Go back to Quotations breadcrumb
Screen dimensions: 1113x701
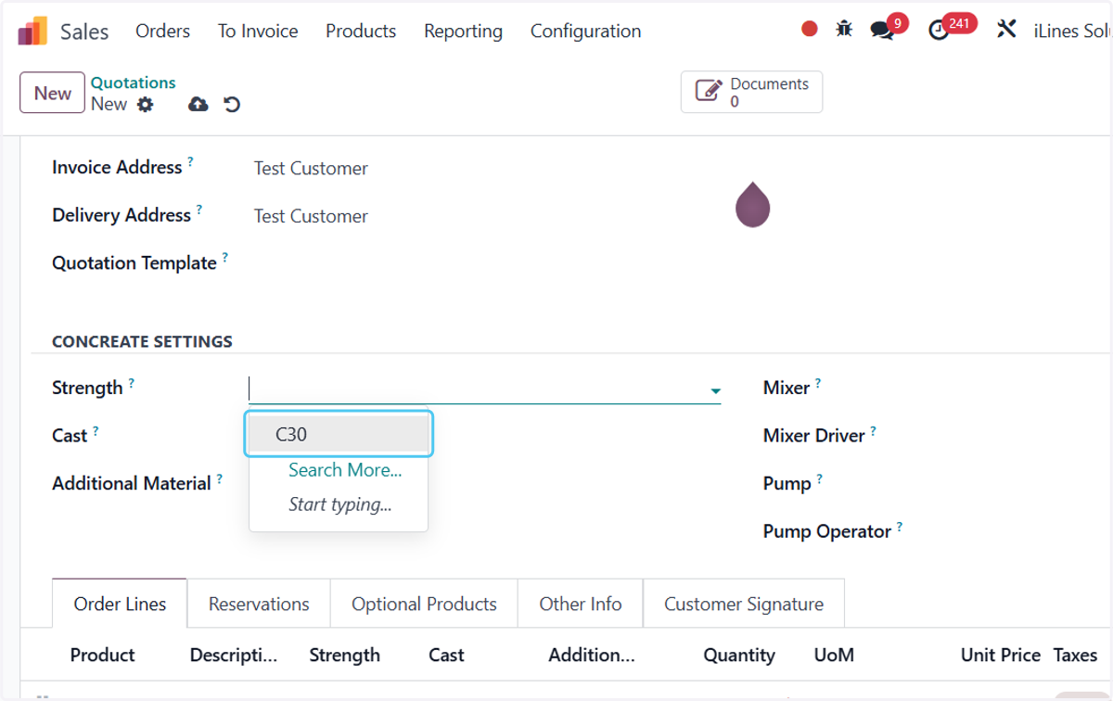(134, 83)
